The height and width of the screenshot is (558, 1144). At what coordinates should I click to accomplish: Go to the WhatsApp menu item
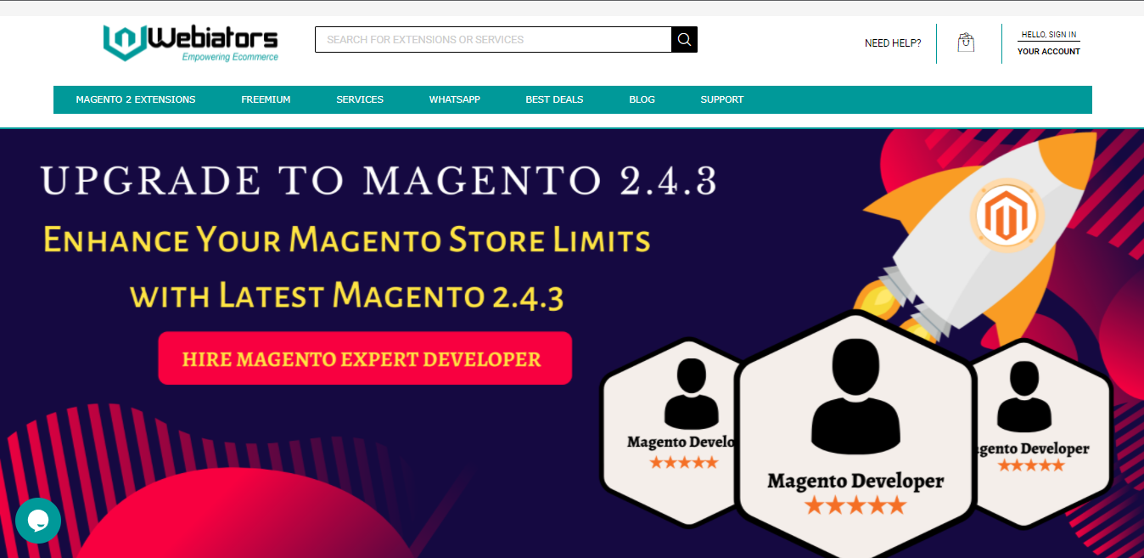[455, 99]
